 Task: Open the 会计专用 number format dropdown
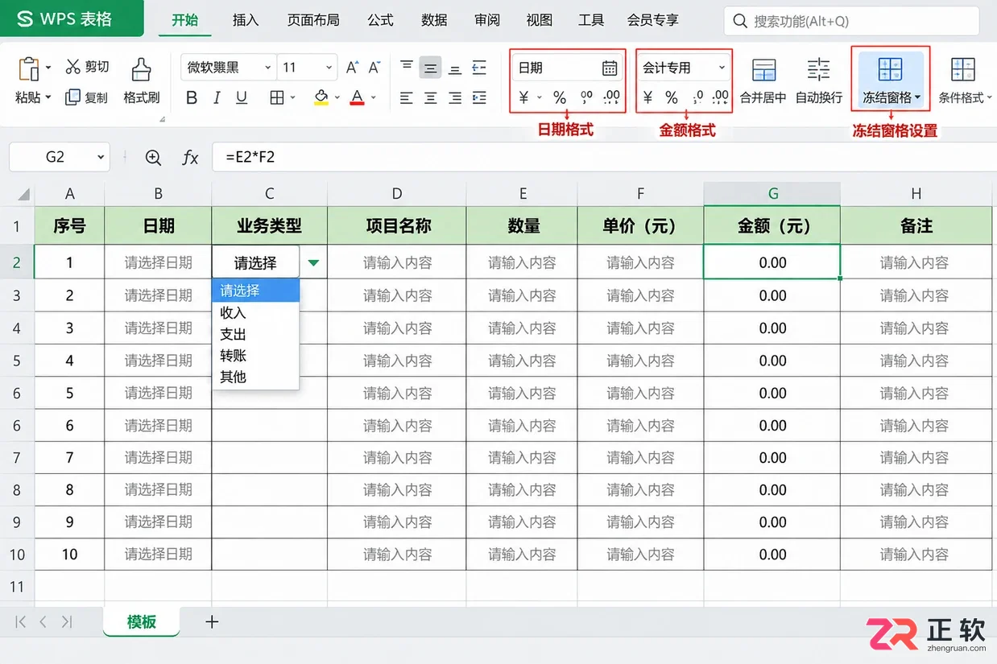pyautogui.click(x=722, y=68)
